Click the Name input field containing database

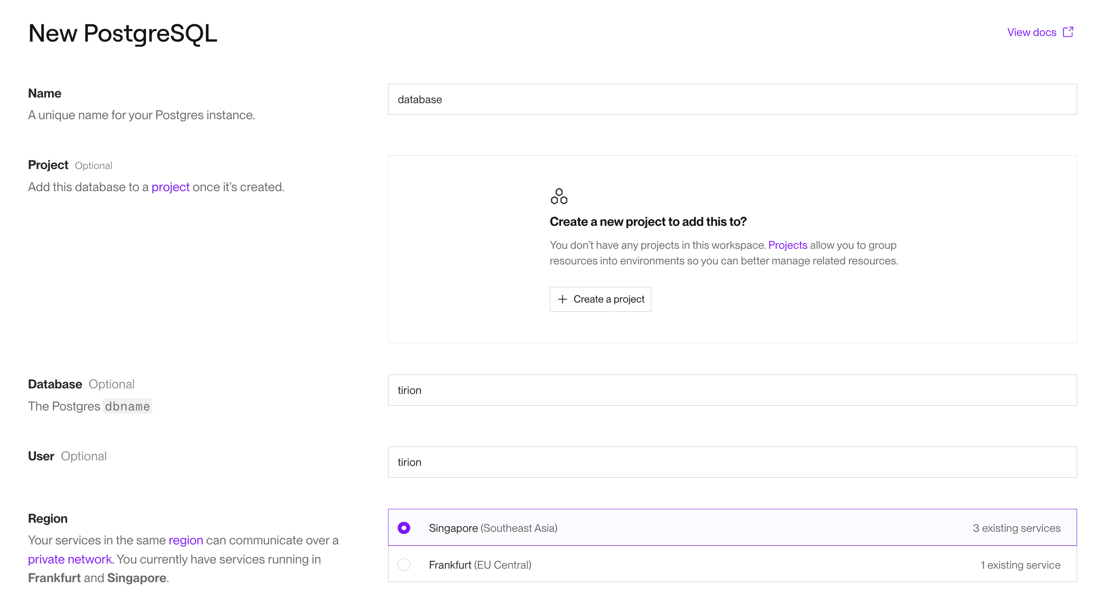click(732, 99)
